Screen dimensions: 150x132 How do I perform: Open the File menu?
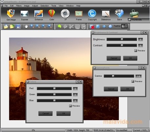pyautogui.click(x=6, y=6)
